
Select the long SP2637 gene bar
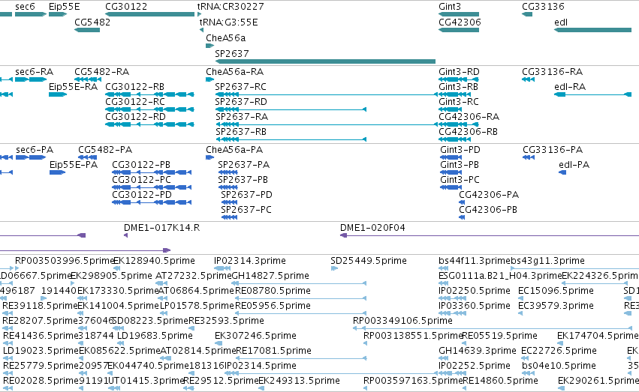[325, 61]
